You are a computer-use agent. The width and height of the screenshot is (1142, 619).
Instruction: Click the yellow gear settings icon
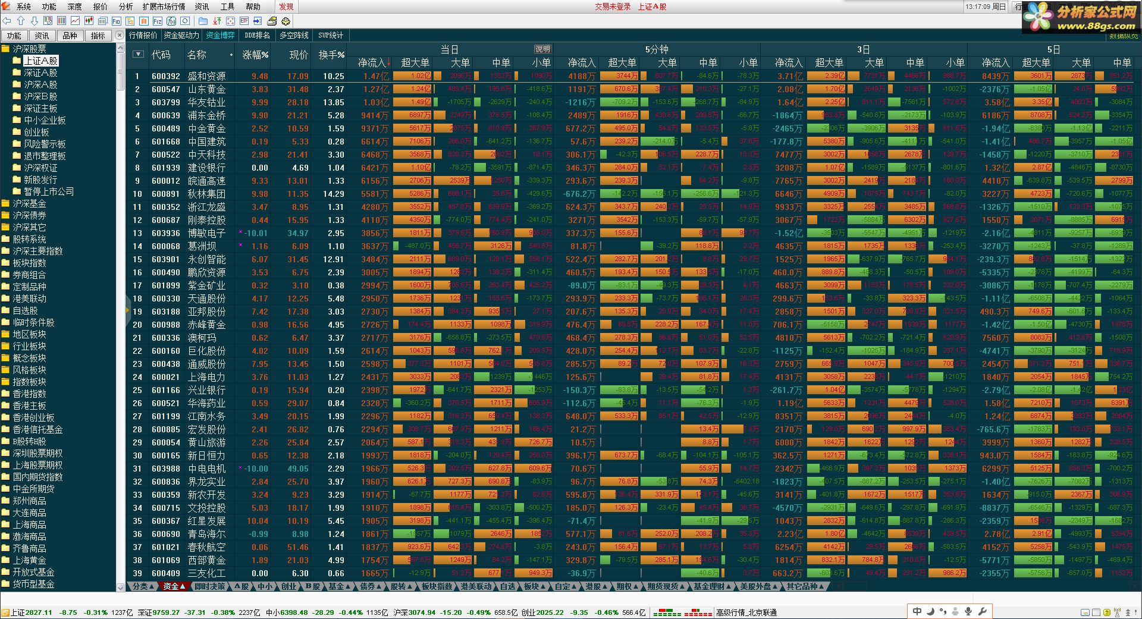coord(285,21)
